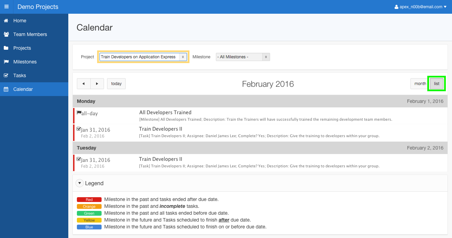Image resolution: width=452 pixels, height=238 pixels.
Task: Click the user account person icon
Action: [x=396, y=7]
